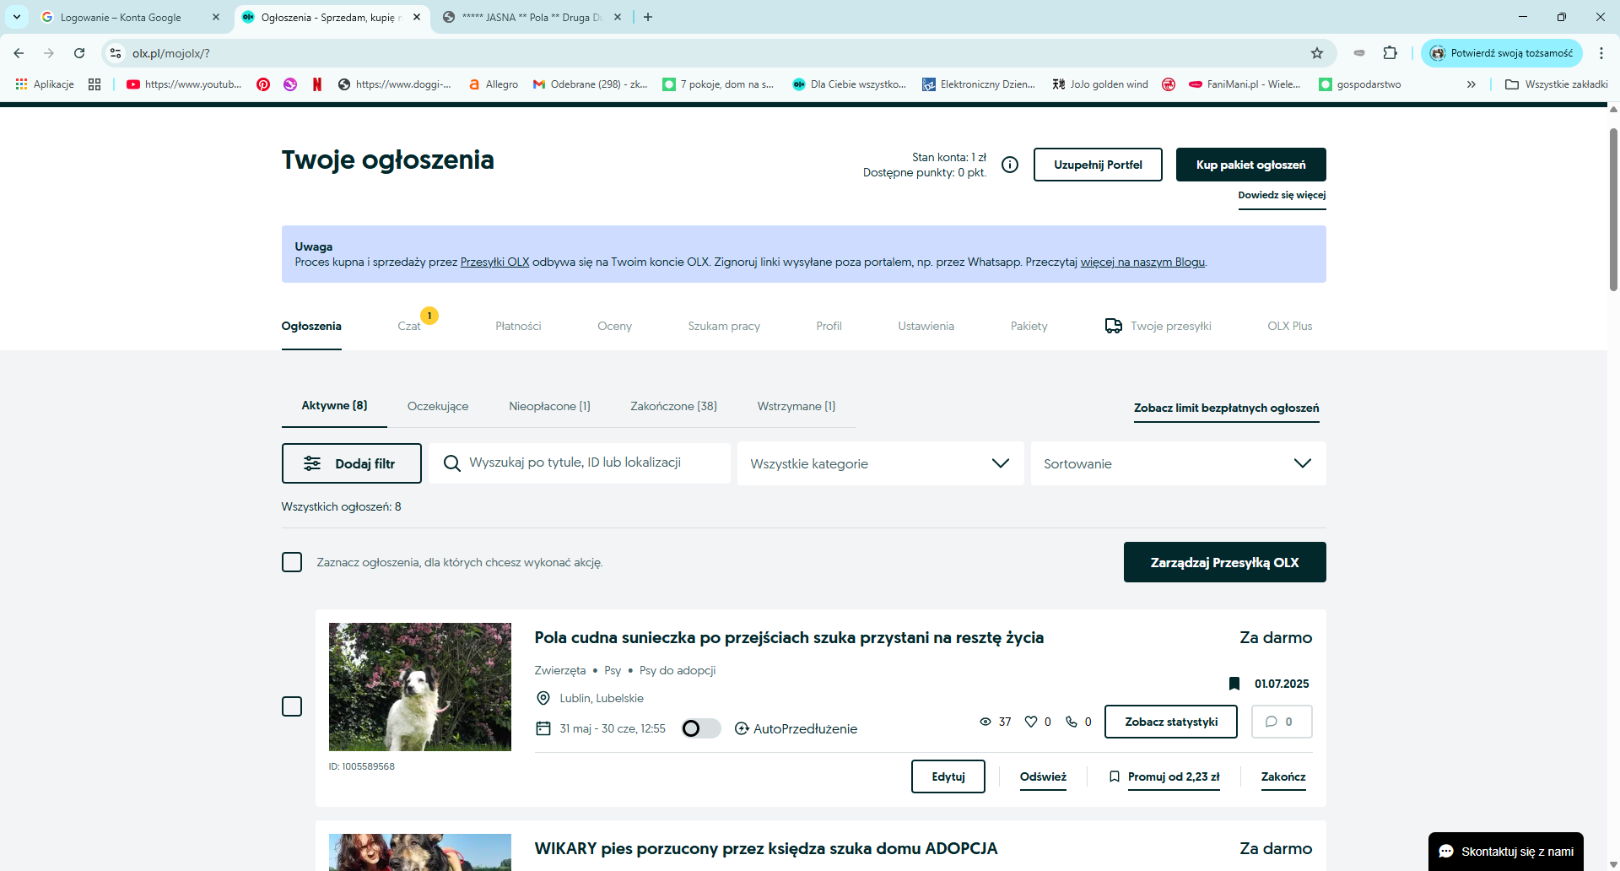Toggle the AutoPrzedłużenie switch for Pola listing
Image resolution: width=1620 pixels, height=871 pixels.
pos(700,728)
